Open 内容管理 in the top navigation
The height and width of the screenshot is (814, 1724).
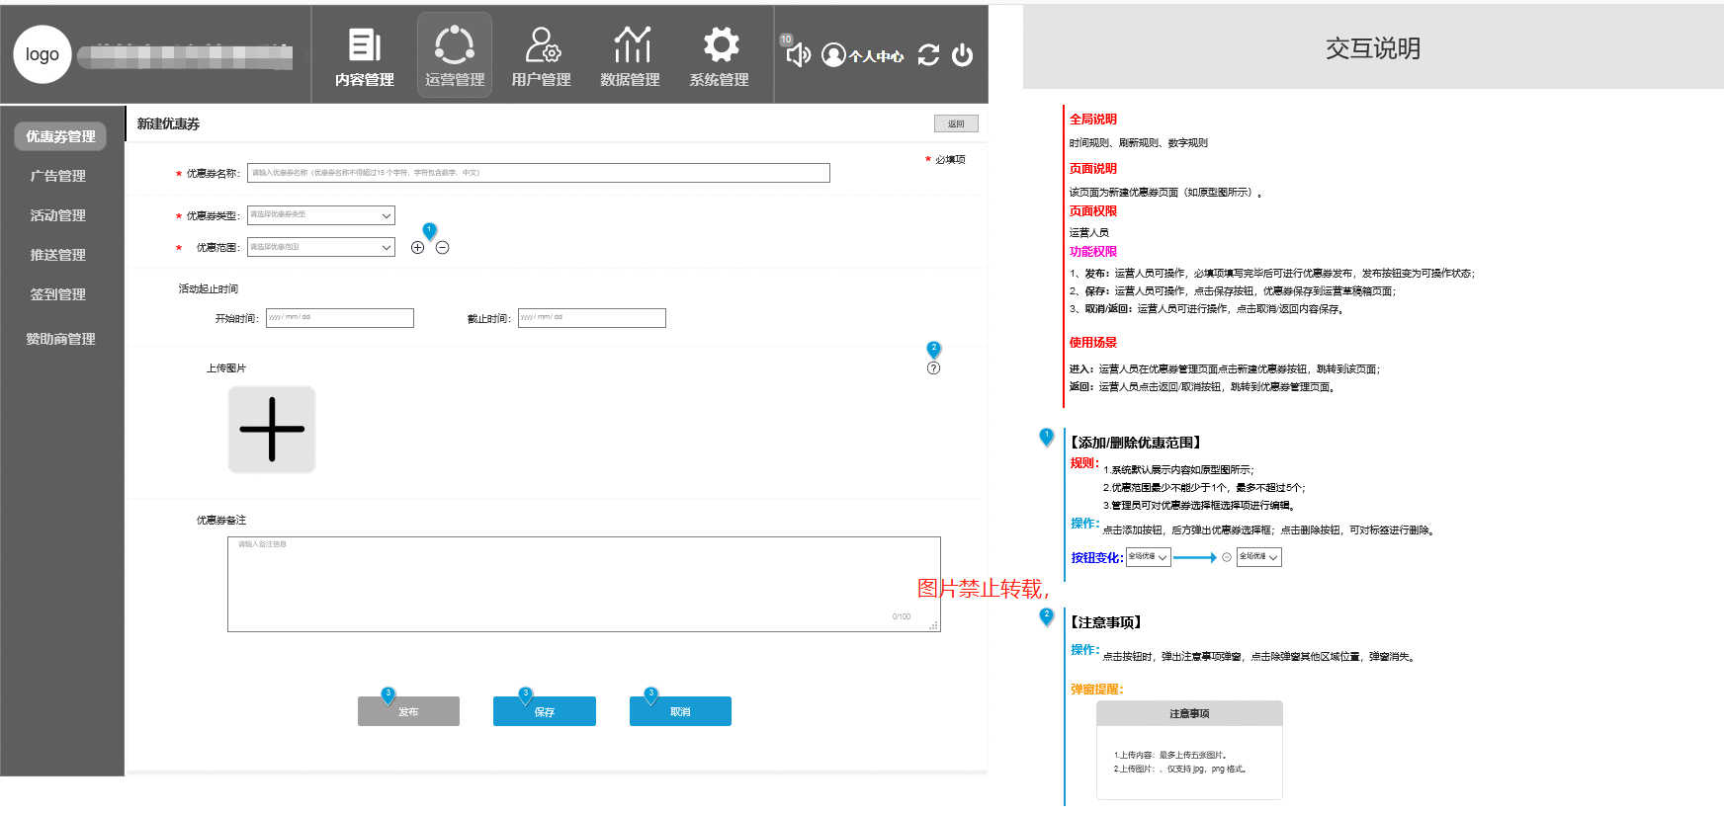point(364,56)
